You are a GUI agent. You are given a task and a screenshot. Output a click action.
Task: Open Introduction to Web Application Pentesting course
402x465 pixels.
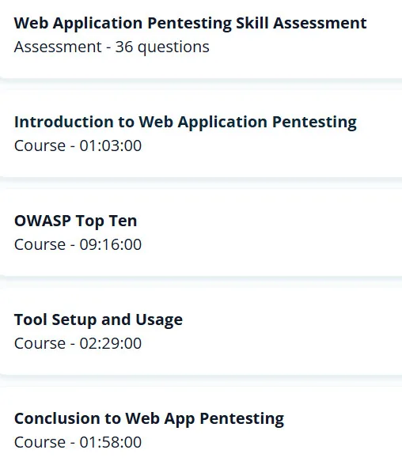tap(185, 122)
